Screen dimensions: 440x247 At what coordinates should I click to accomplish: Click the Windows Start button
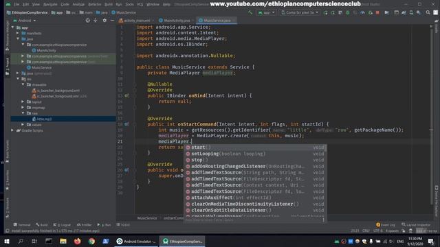click(x=7, y=241)
